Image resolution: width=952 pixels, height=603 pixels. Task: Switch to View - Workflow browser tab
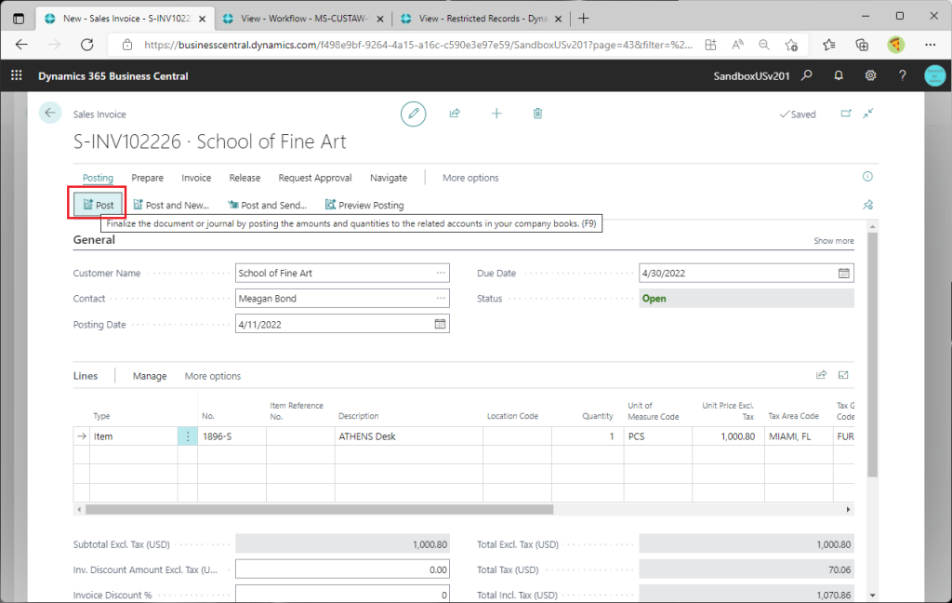[304, 19]
